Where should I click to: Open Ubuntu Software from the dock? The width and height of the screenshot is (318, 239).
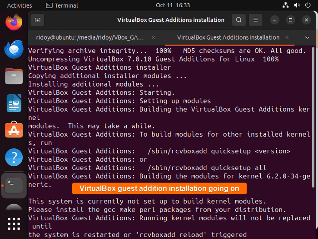14,130
